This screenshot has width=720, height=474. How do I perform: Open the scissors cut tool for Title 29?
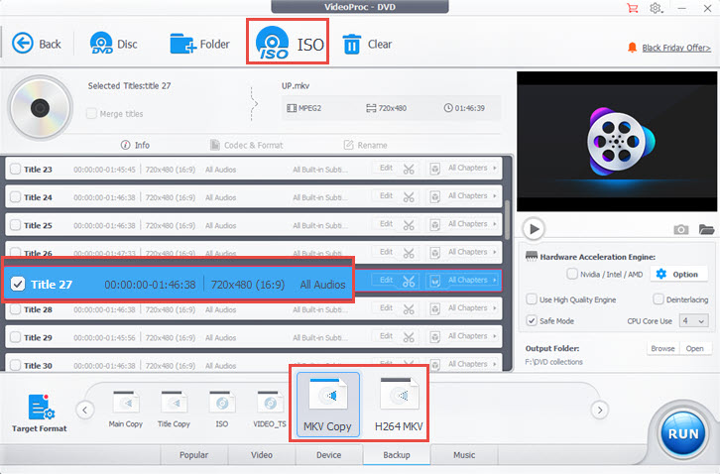(x=409, y=337)
